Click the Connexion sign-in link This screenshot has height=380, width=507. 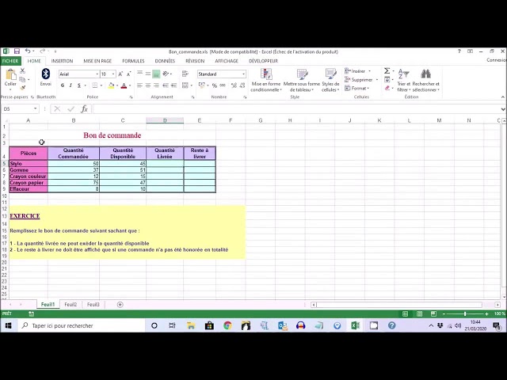tap(497, 60)
